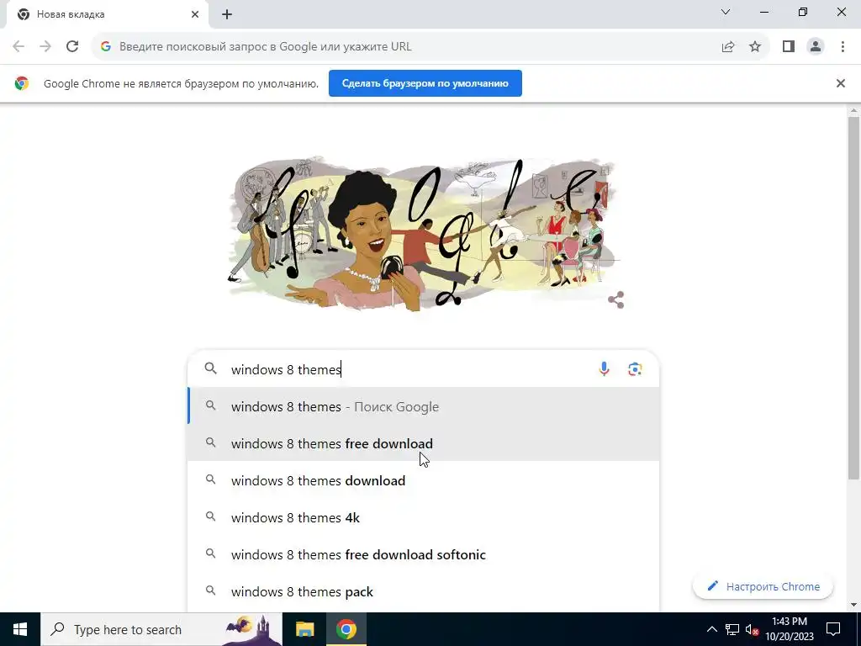
Task: Open the side panel icon
Action: click(789, 47)
